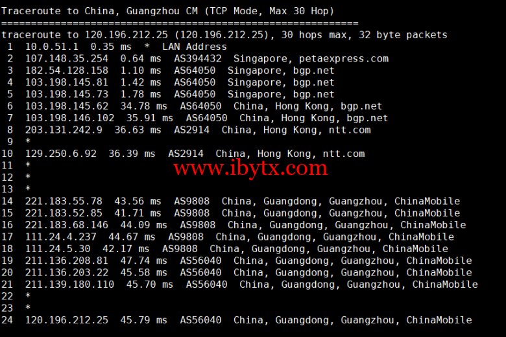
Task: Select IP 211.139.180.110 at hop 21
Action: tap(69, 285)
